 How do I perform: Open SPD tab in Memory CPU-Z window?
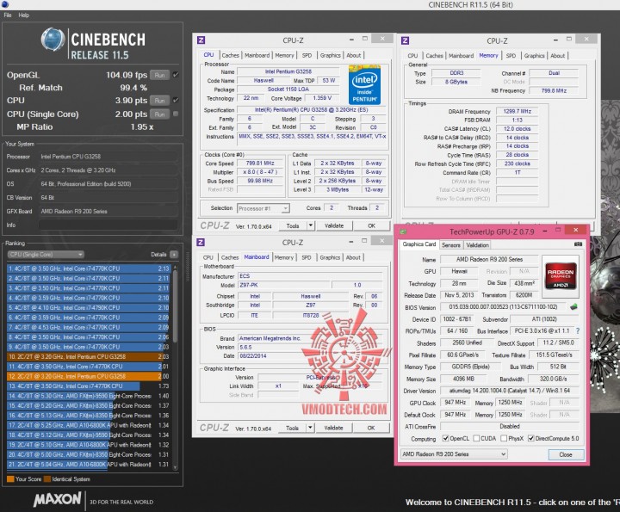(x=511, y=56)
